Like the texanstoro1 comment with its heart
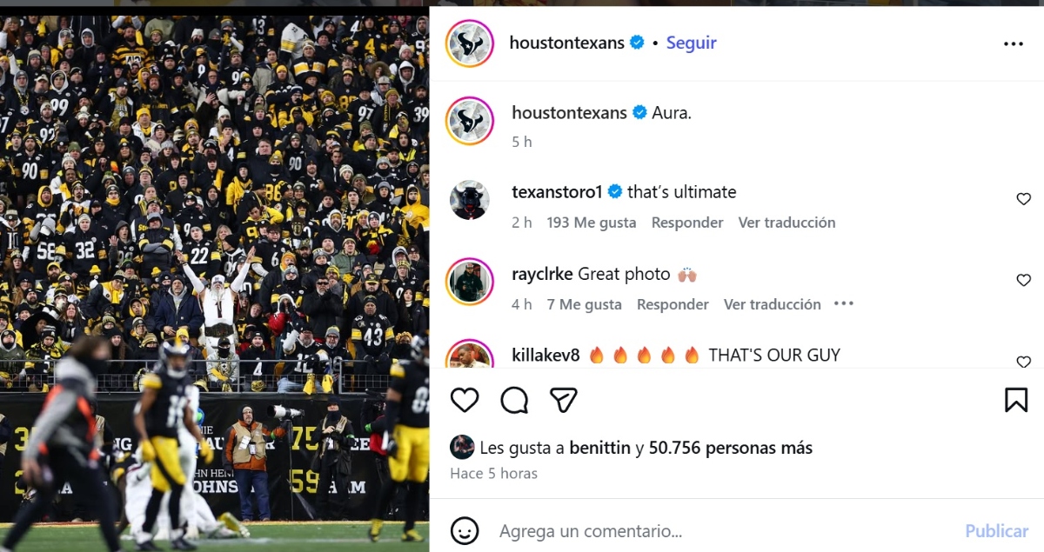1044x552 pixels. (1024, 199)
